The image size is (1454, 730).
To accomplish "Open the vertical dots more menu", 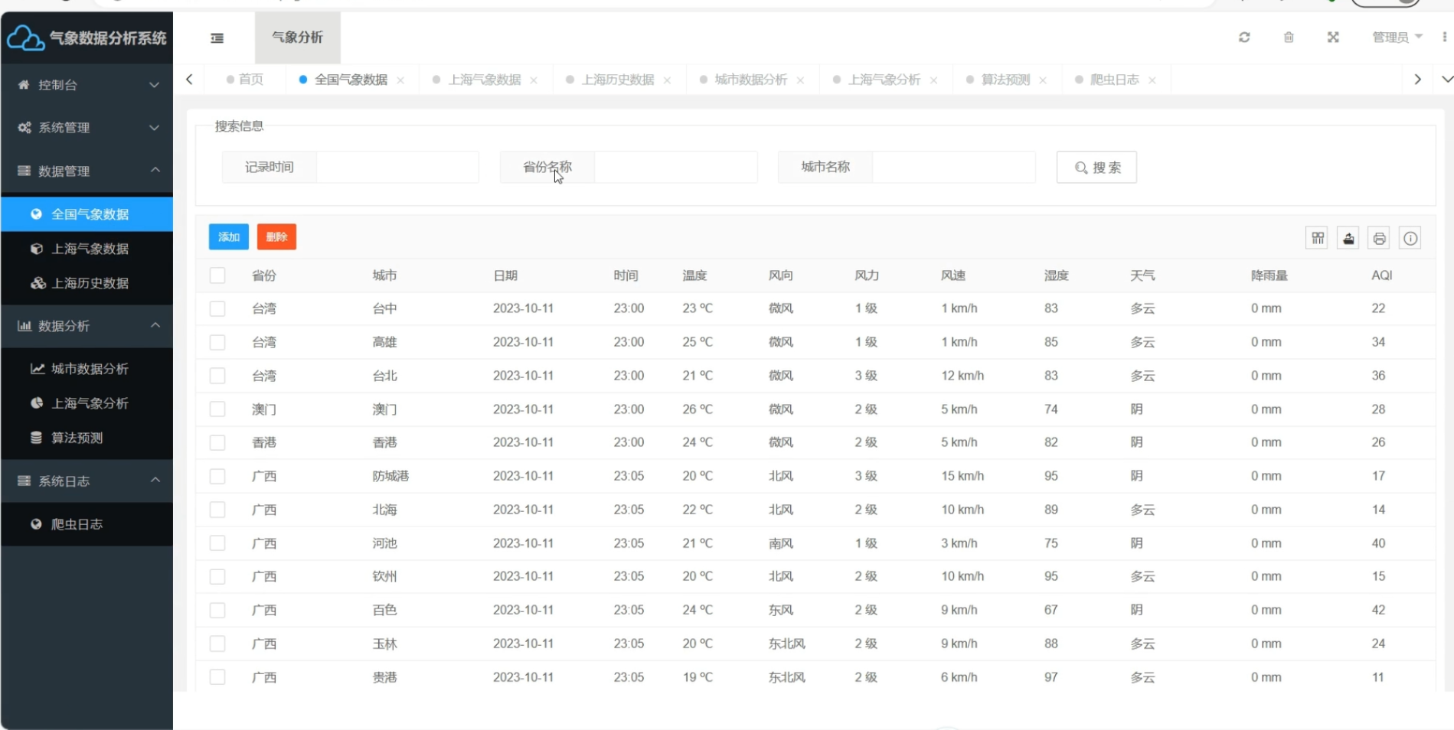I will tap(1444, 37).
